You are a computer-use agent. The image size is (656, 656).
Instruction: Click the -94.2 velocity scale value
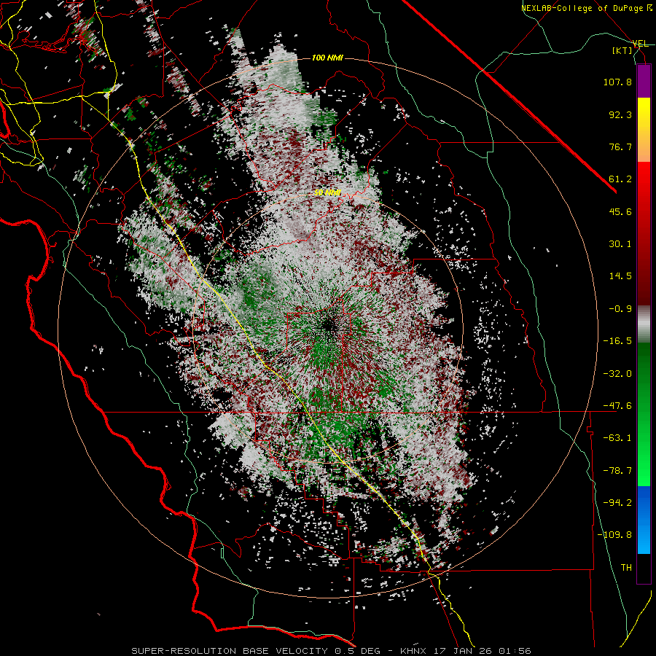617,503
